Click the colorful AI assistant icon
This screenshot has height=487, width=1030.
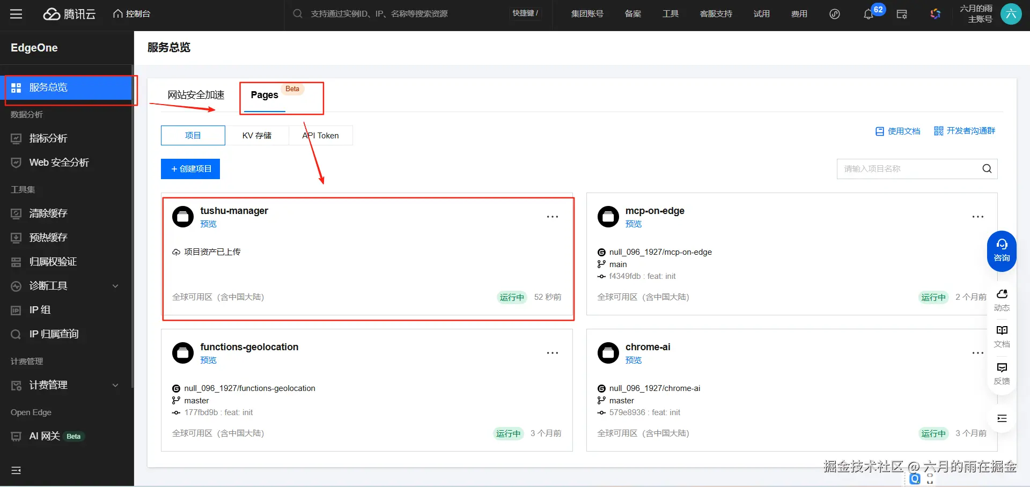pos(935,14)
